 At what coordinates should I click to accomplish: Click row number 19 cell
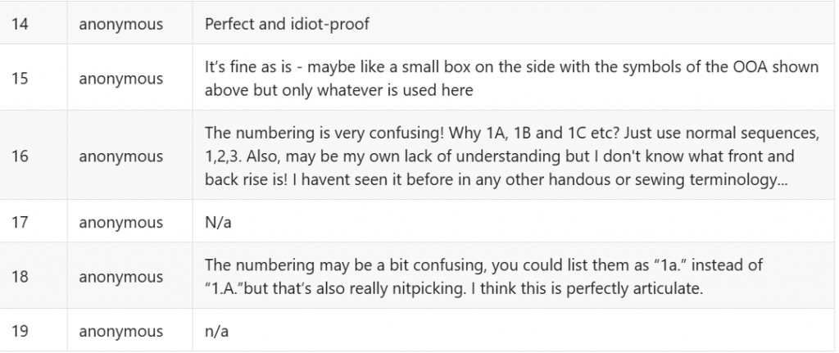pos(20,332)
